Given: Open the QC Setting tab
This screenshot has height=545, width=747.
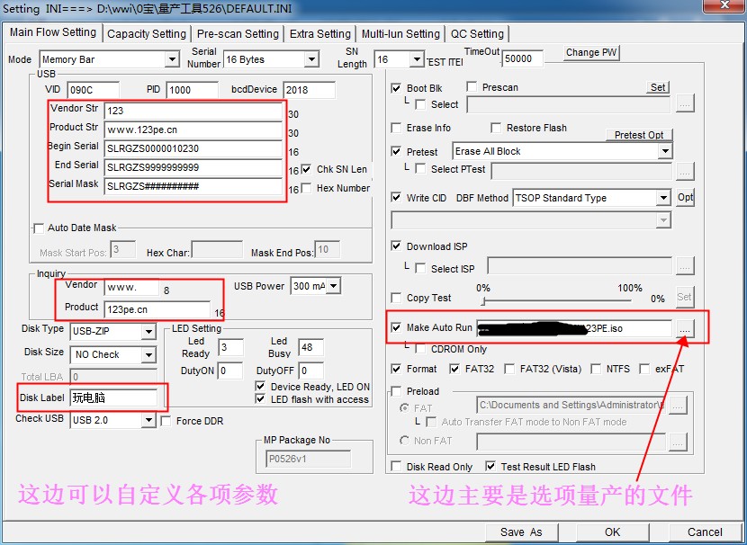Looking at the screenshot, I should click(477, 34).
